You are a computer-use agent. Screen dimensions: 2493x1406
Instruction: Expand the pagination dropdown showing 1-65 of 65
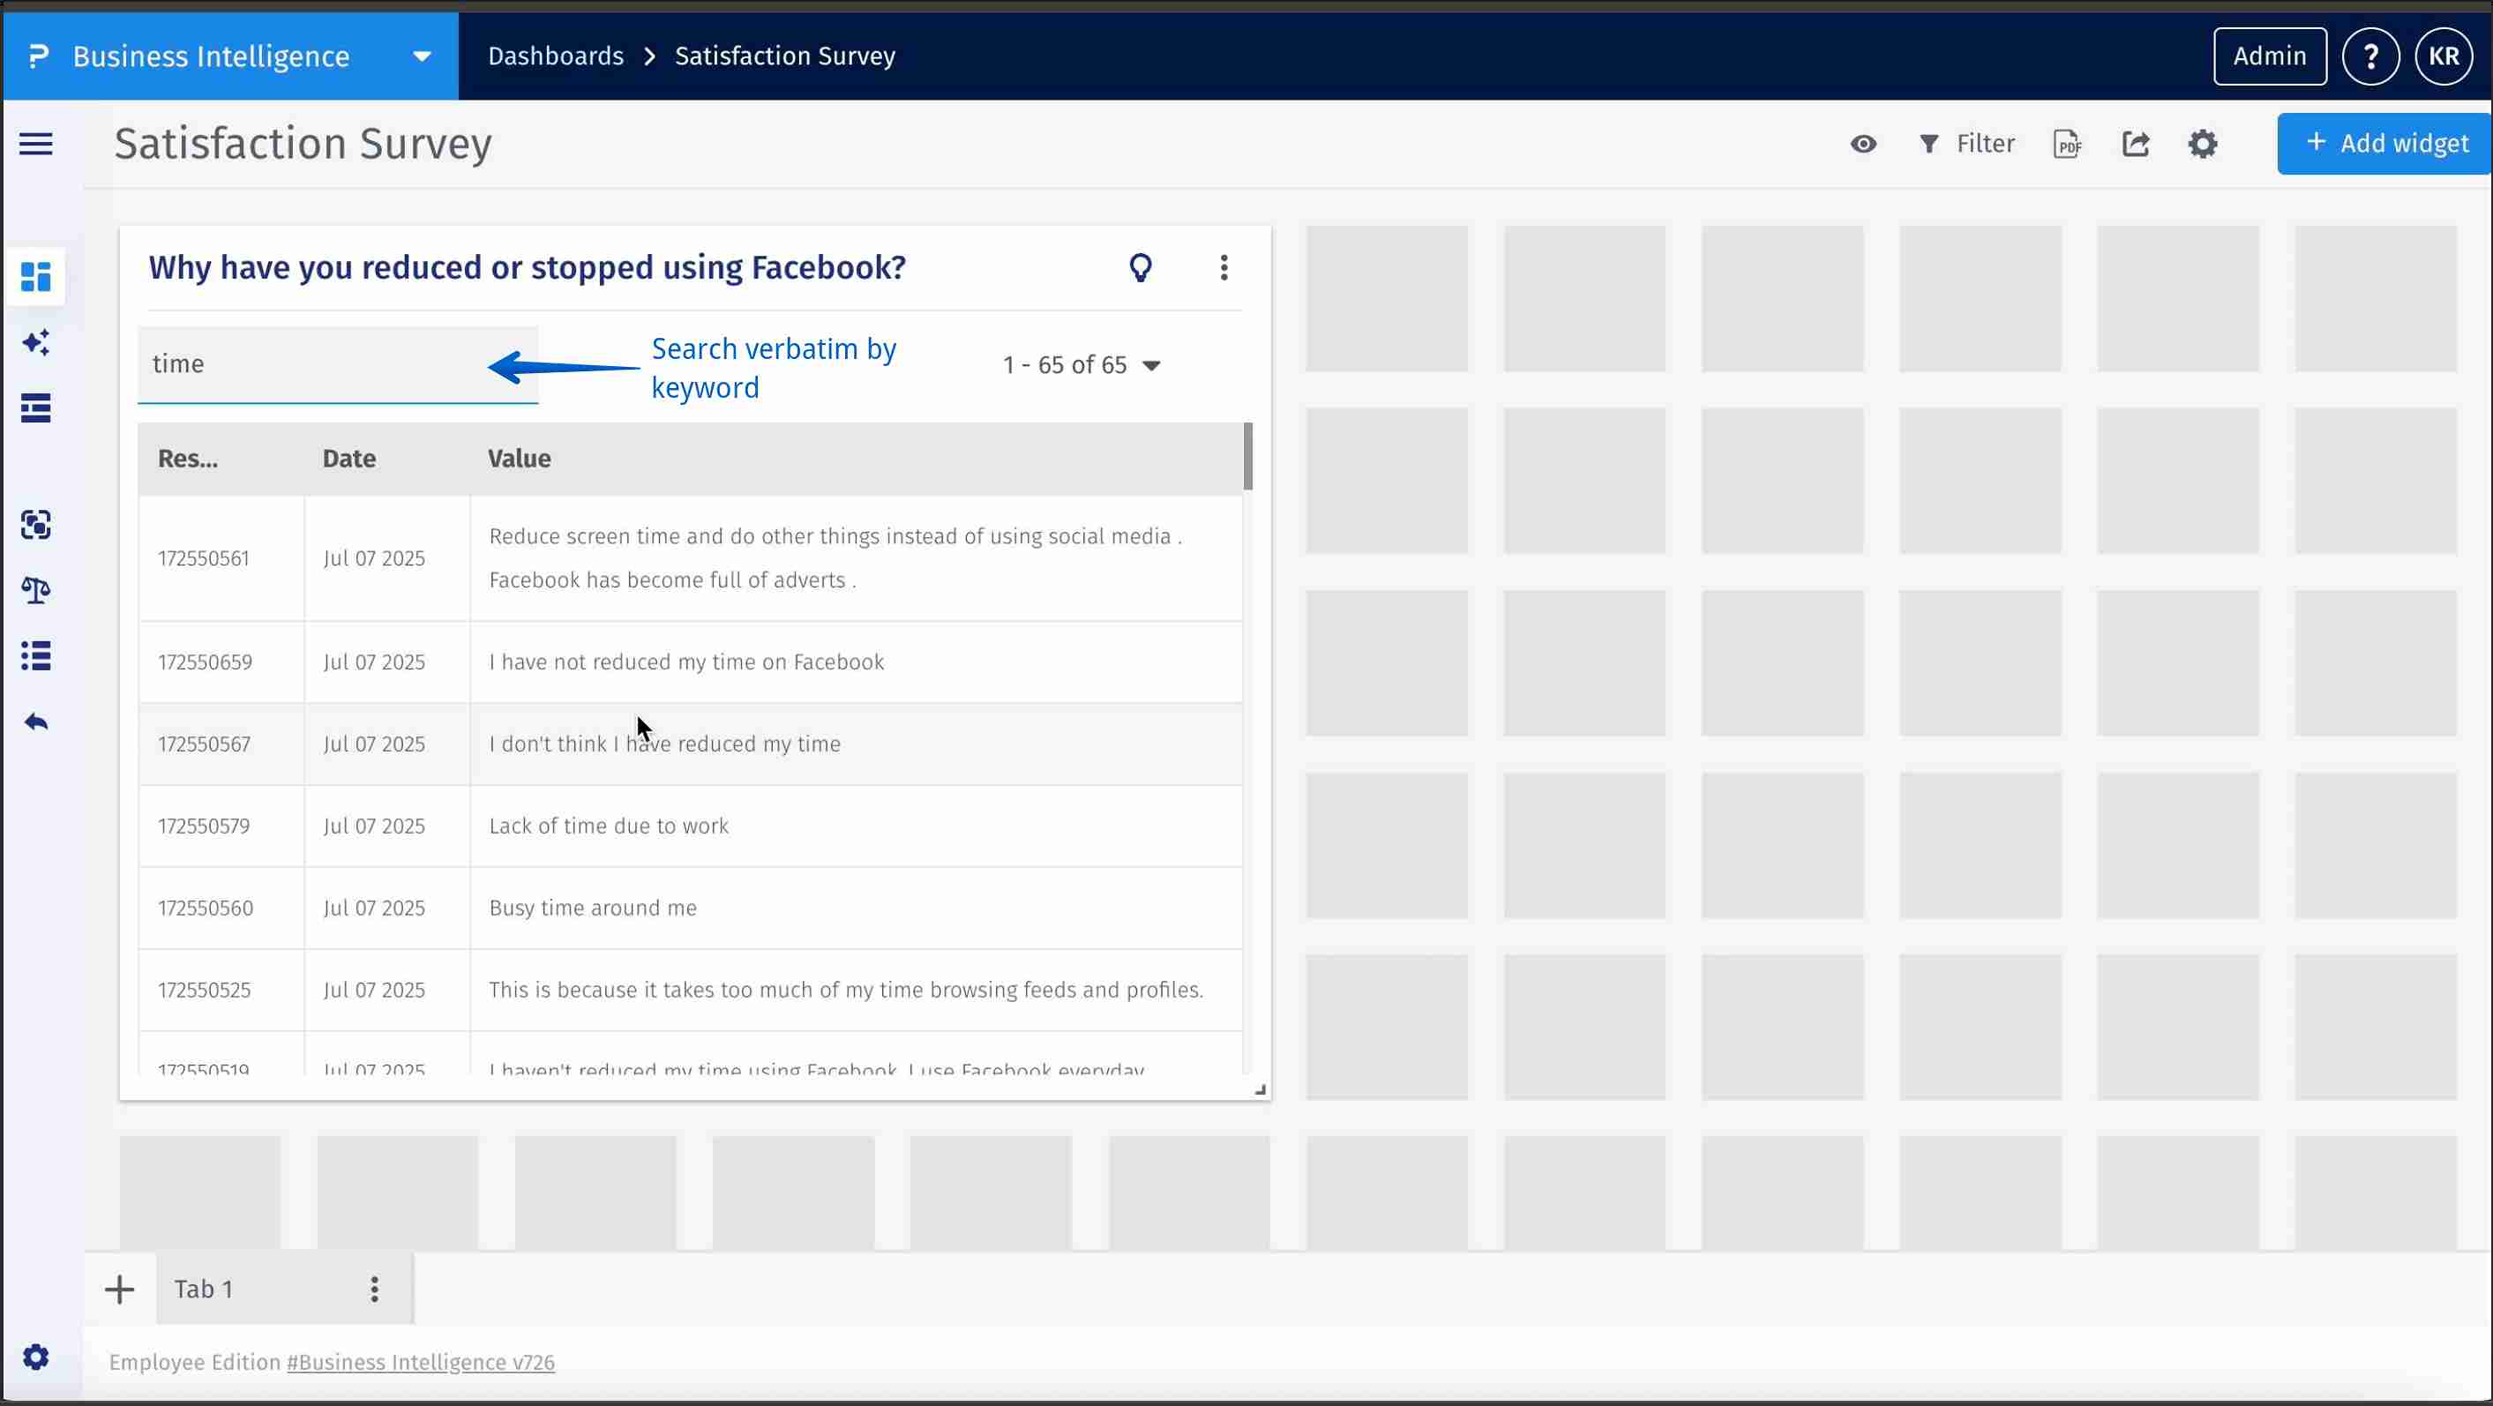click(1151, 365)
